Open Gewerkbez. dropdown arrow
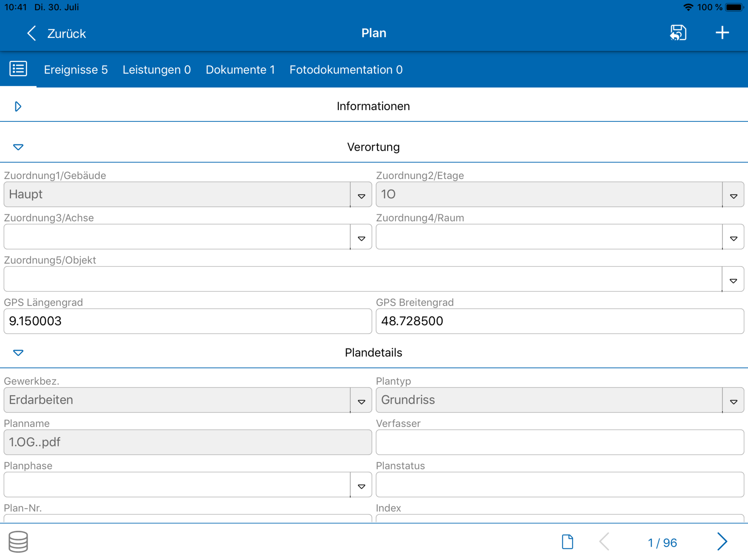This screenshot has width=748, height=560. click(361, 400)
